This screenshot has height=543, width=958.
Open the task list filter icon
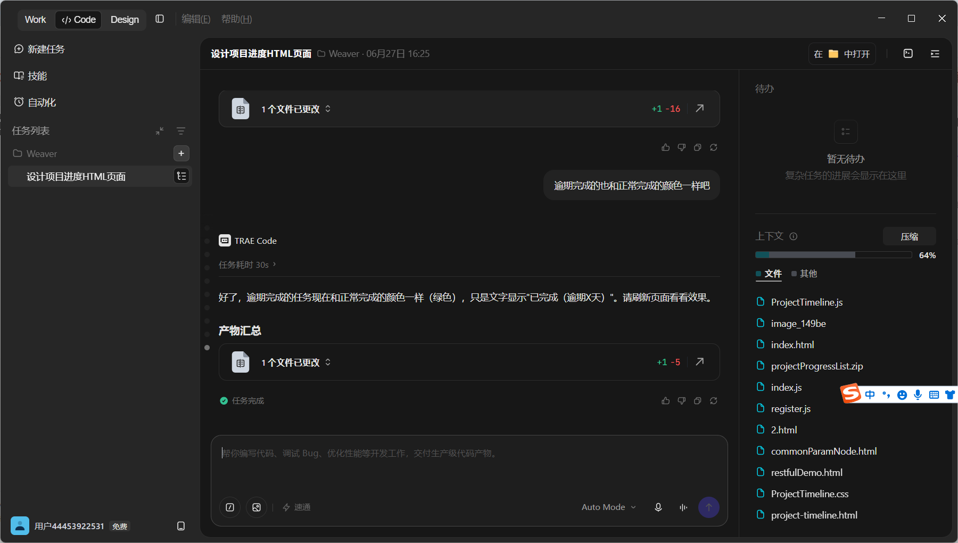point(181,131)
